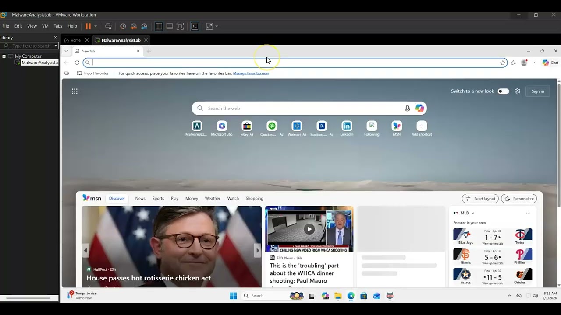Open the snapshot manager icon
561x315 pixels.
(x=144, y=26)
